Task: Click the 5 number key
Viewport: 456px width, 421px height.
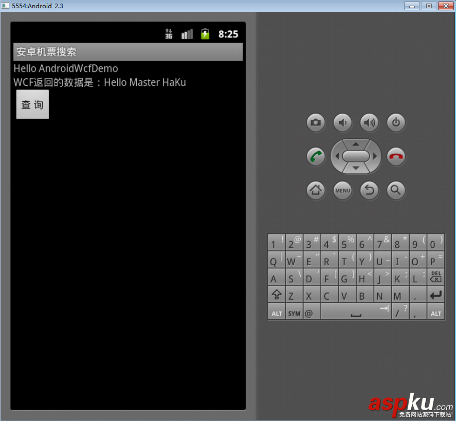Action: pos(347,242)
